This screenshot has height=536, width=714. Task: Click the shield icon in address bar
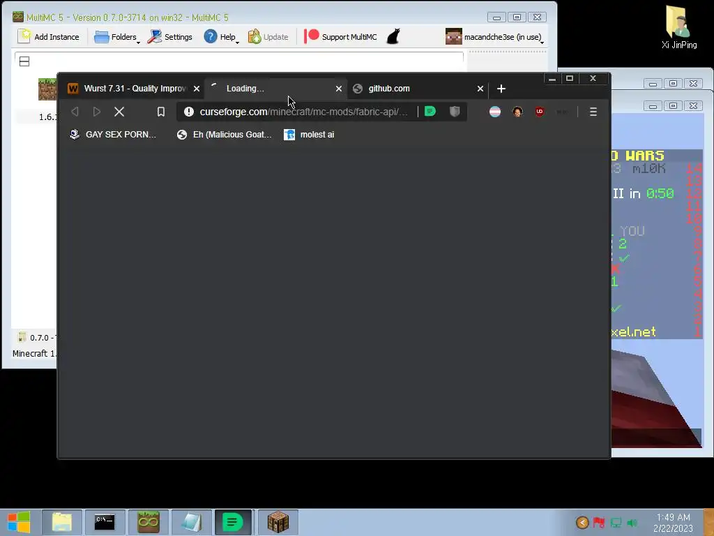click(x=455, y=111)
